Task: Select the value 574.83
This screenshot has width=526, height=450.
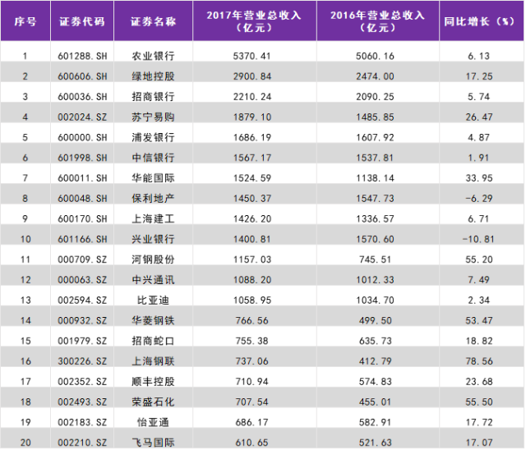Action: (375, 382)
